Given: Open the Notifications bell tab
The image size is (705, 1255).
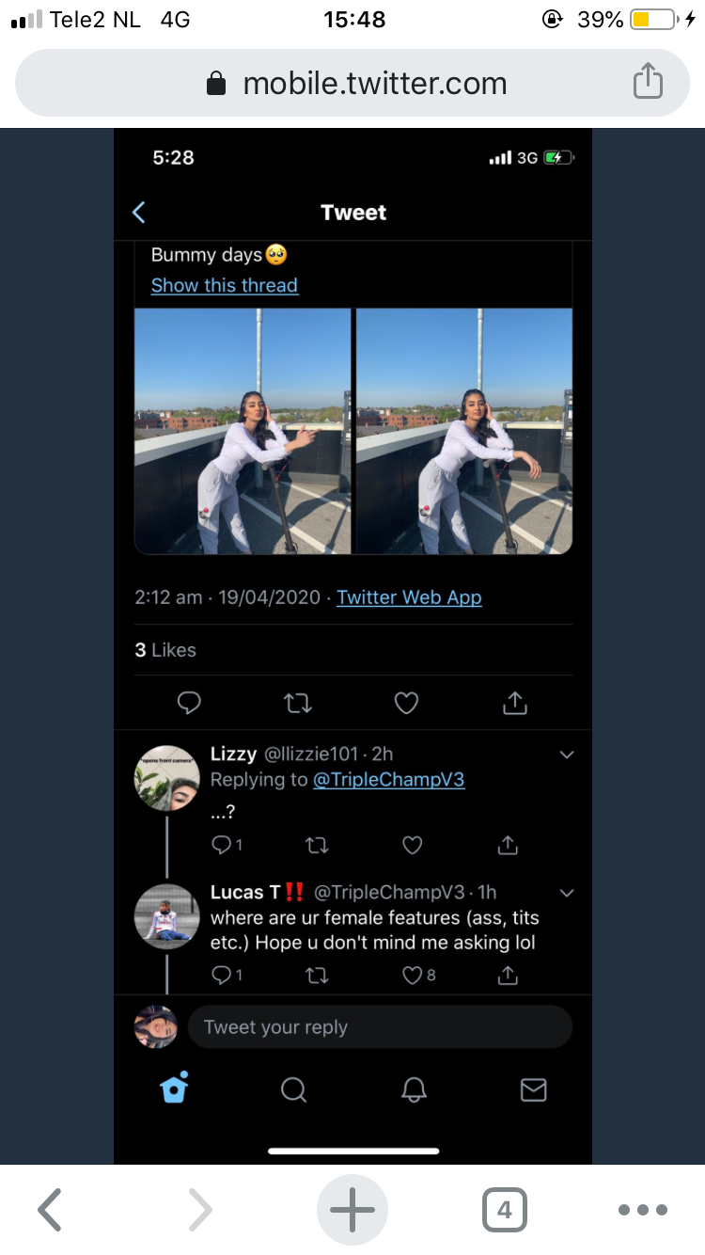Looking at the screenshot, I should (414, 1089).
